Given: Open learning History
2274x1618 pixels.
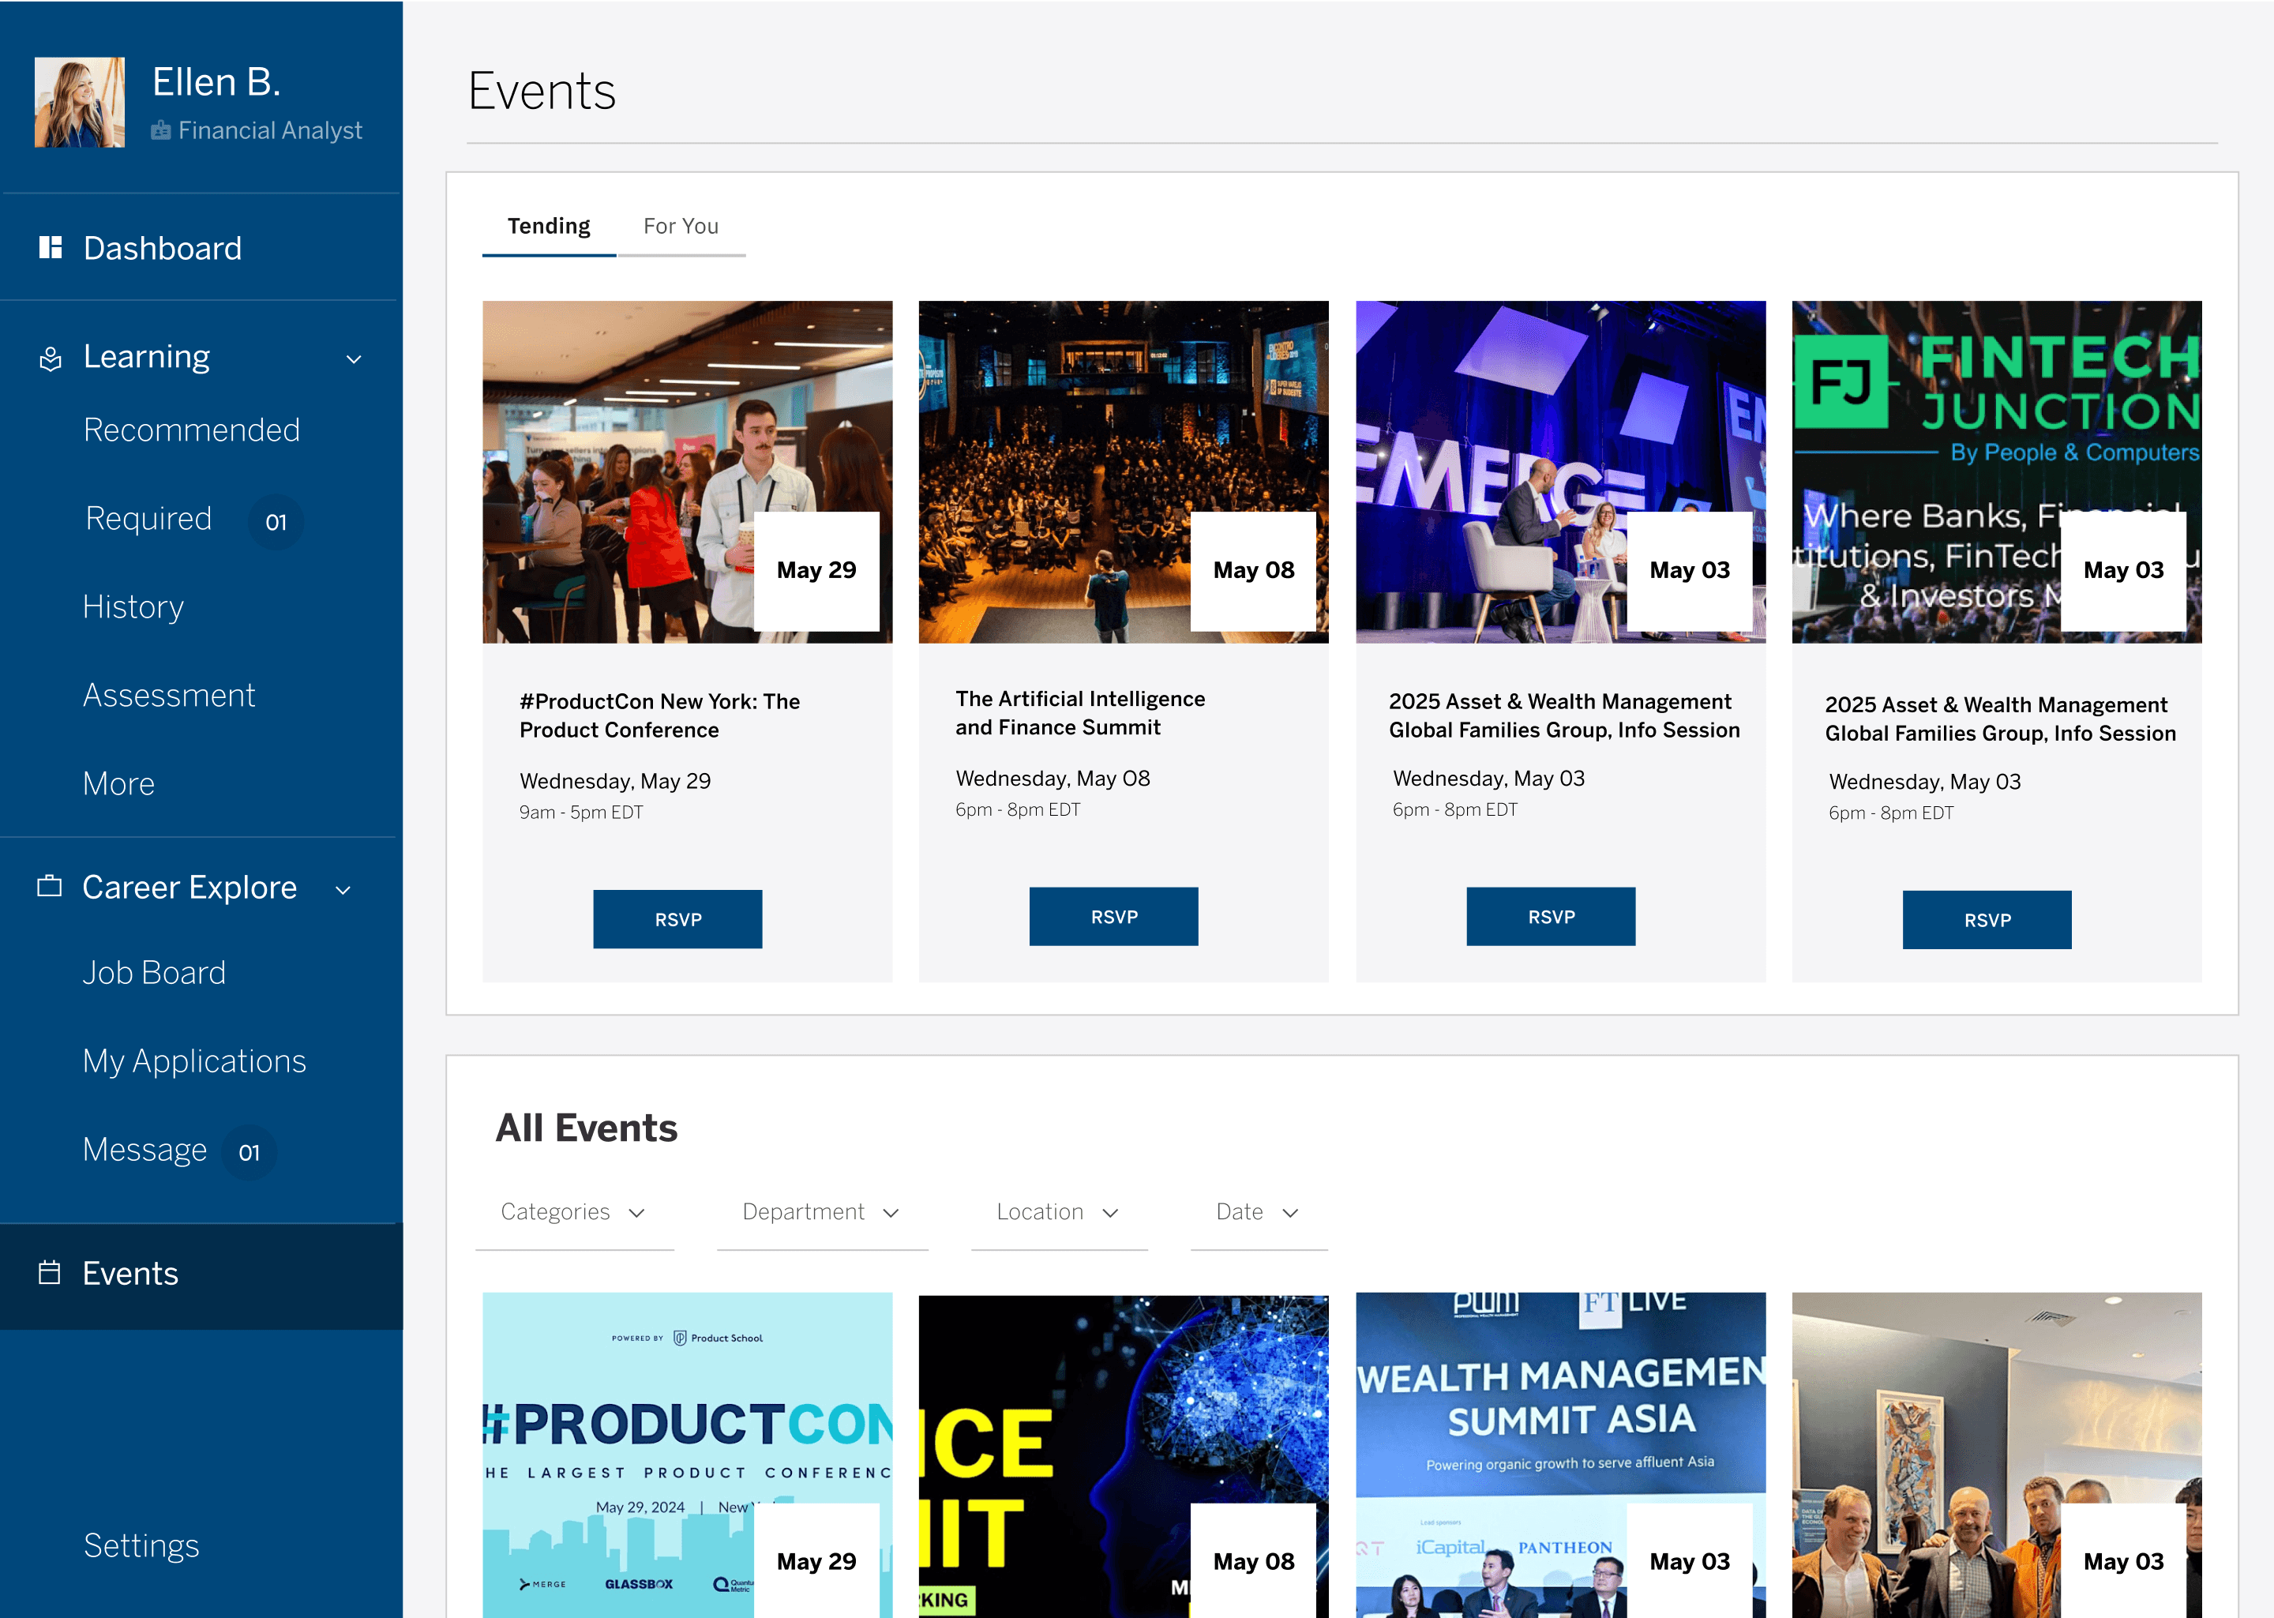Looking at the screenshot, I should [133, 606].
